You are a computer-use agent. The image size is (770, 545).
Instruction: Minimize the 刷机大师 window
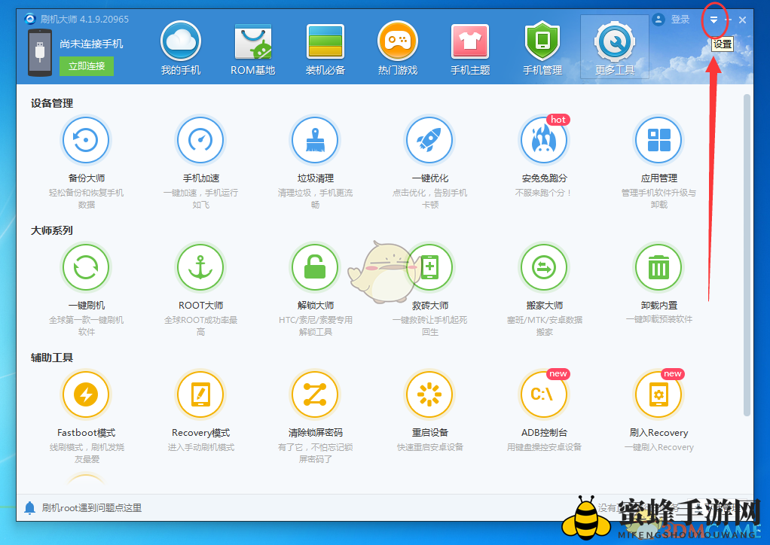pos(729,20)
